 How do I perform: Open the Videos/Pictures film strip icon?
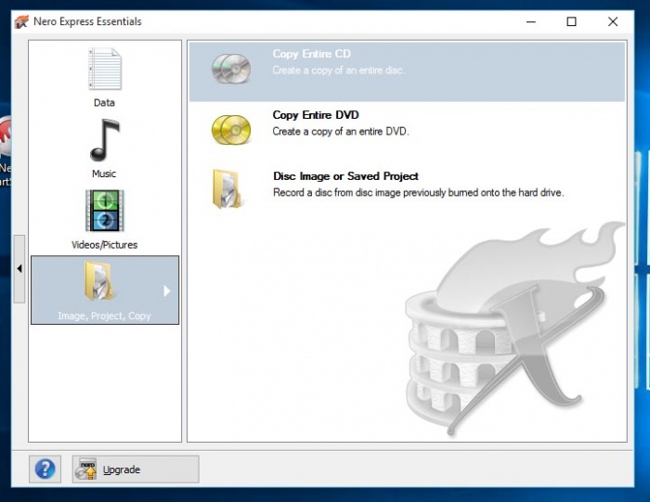[104, 211]
